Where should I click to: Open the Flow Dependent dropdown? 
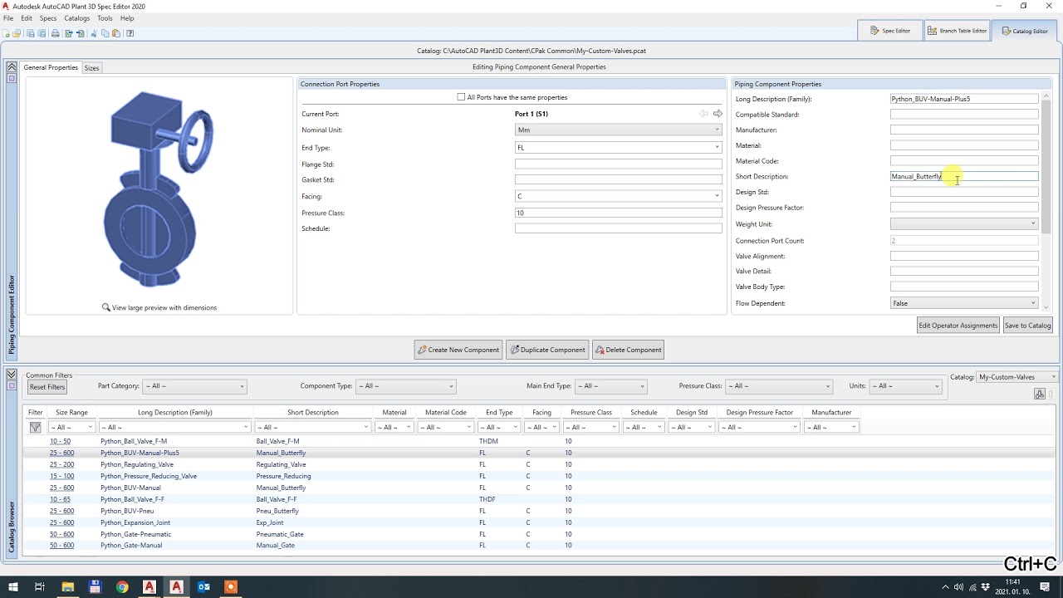click(964, 303)
